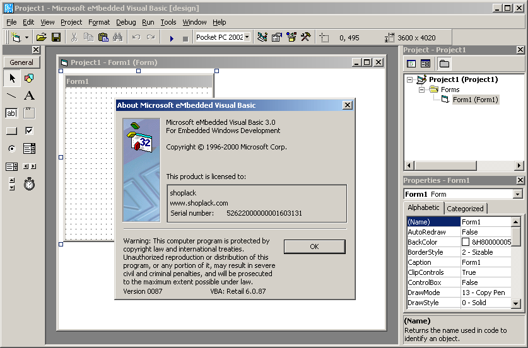Select the Frame tool in toolbox
The image size is (528, 348).
click(29, 113)
